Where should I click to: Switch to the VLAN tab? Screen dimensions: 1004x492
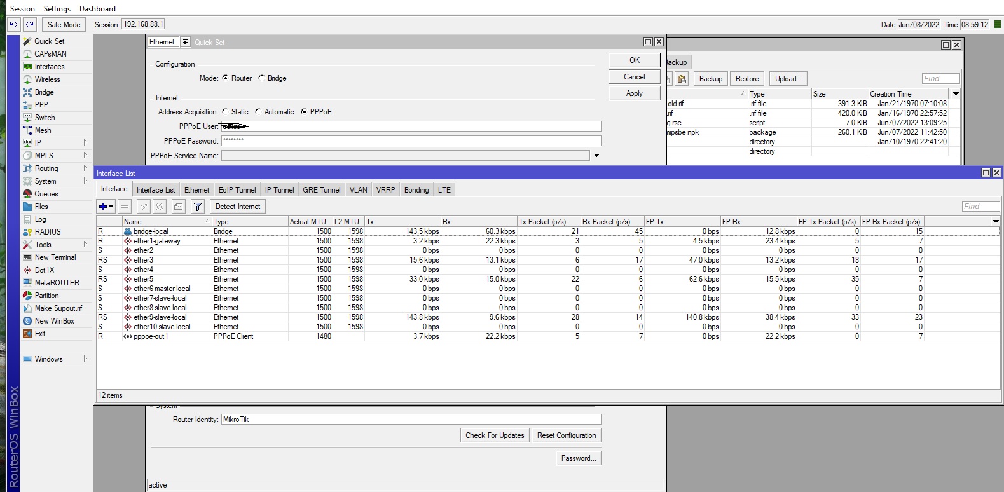coord(358,190)
